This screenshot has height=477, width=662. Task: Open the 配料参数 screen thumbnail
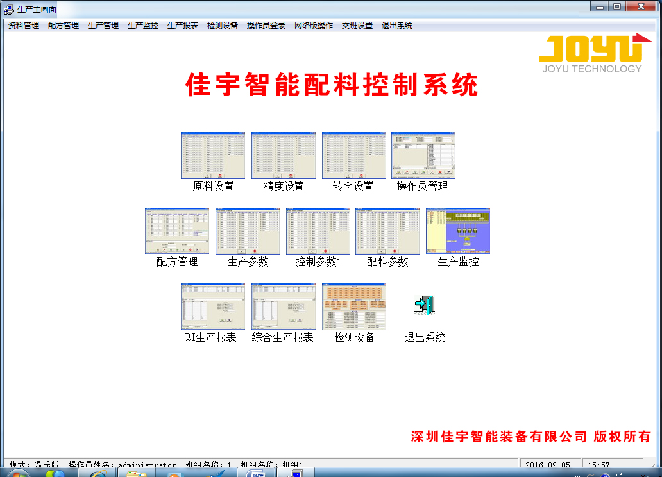point(387,231)
